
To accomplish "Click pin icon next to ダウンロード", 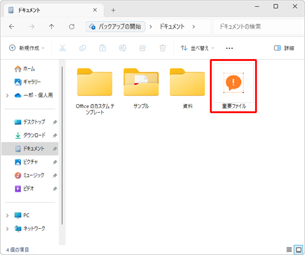I will coord(55,136).
